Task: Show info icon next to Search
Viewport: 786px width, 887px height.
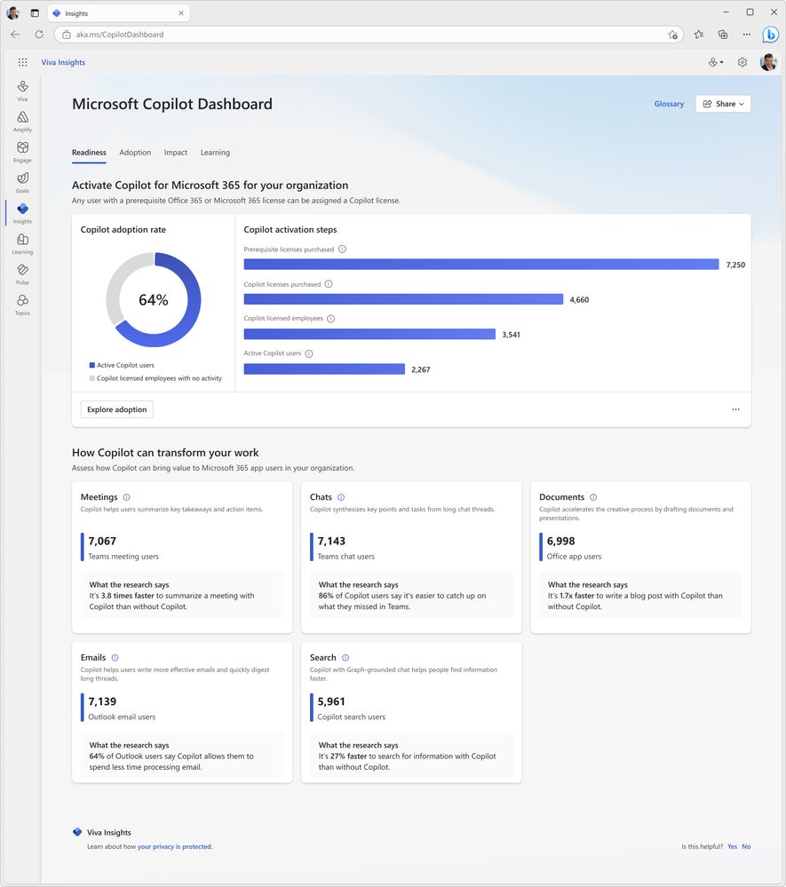Action: point(345,658)
